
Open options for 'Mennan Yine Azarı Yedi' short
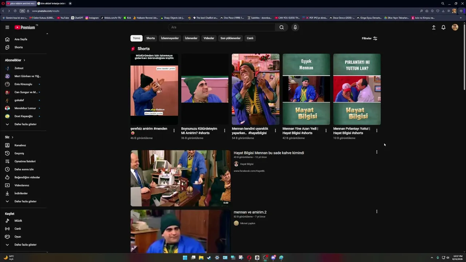click(326, 131)
